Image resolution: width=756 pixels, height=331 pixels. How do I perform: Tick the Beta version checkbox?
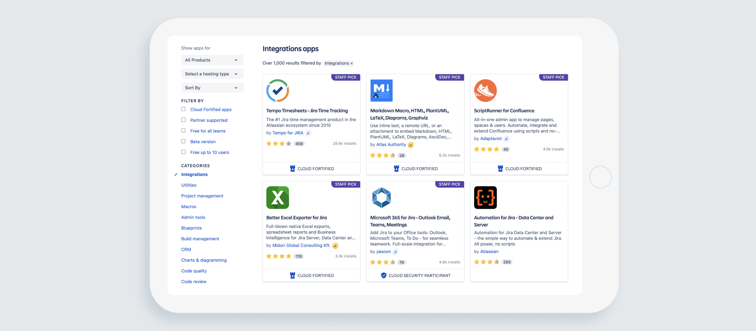pyautogui.click(x=183, y=141)
